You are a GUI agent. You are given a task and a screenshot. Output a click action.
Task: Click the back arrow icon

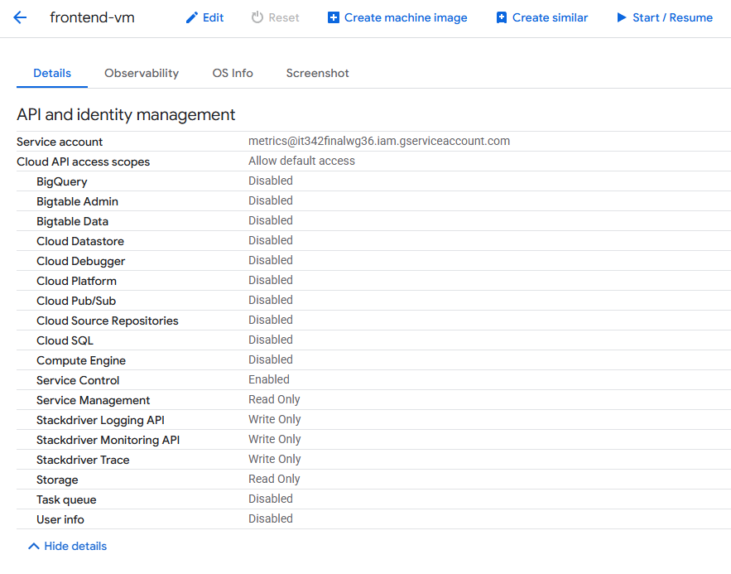[x=21, y=17]
